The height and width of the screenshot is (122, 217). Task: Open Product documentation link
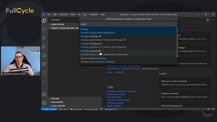point(118,100)
